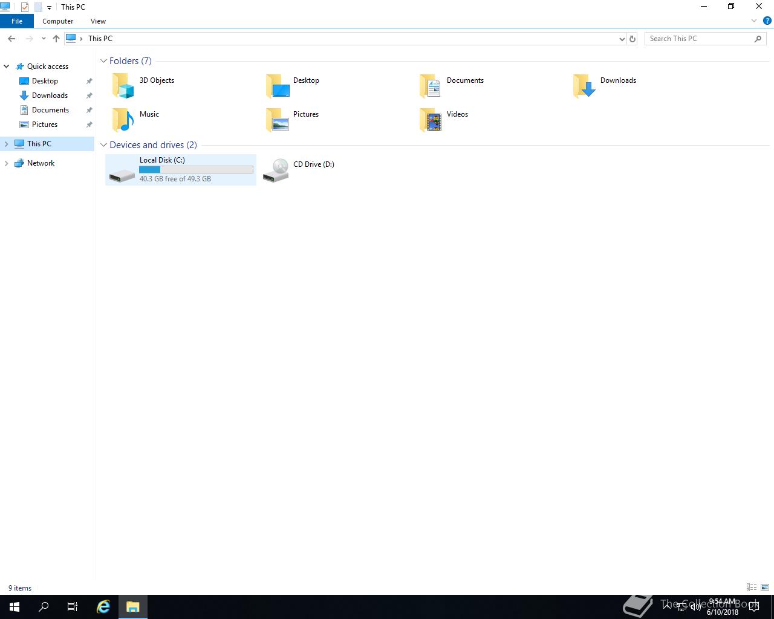Open the Recent locations dropdown arrow
774x619 pixels.
click(44, 39)
